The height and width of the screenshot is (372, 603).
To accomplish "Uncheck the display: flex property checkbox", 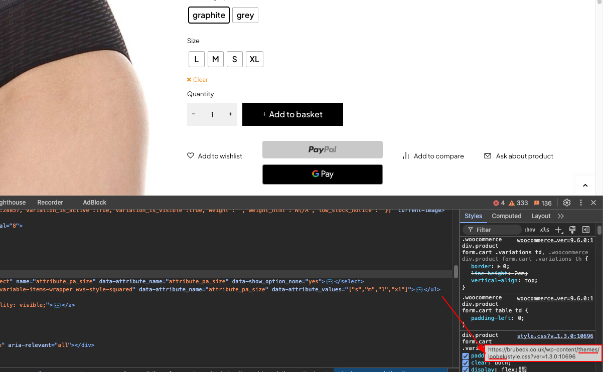I will (x=466, y=370).
